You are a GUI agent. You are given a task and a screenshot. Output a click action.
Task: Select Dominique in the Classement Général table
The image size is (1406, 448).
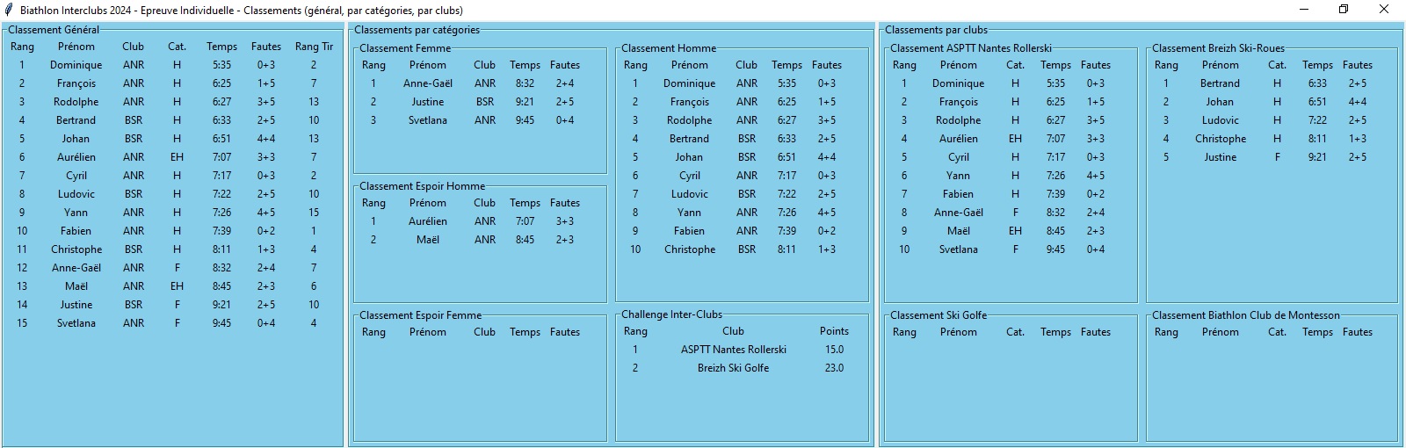(76, 65)
